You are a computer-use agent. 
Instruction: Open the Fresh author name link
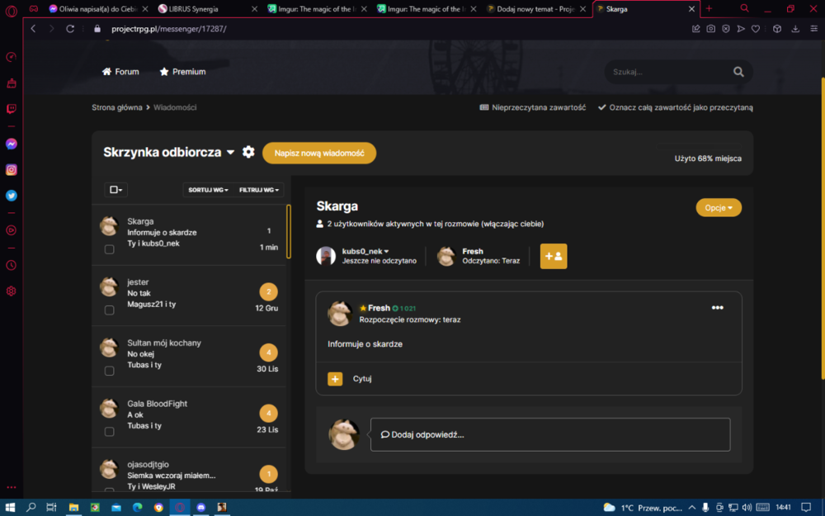point(379,308)
